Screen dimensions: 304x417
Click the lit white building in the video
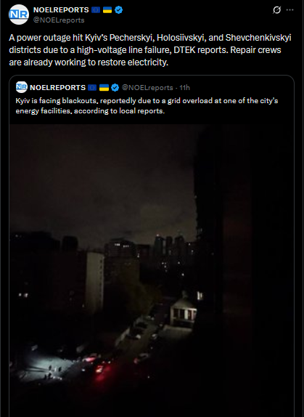(x=184, y=314)
